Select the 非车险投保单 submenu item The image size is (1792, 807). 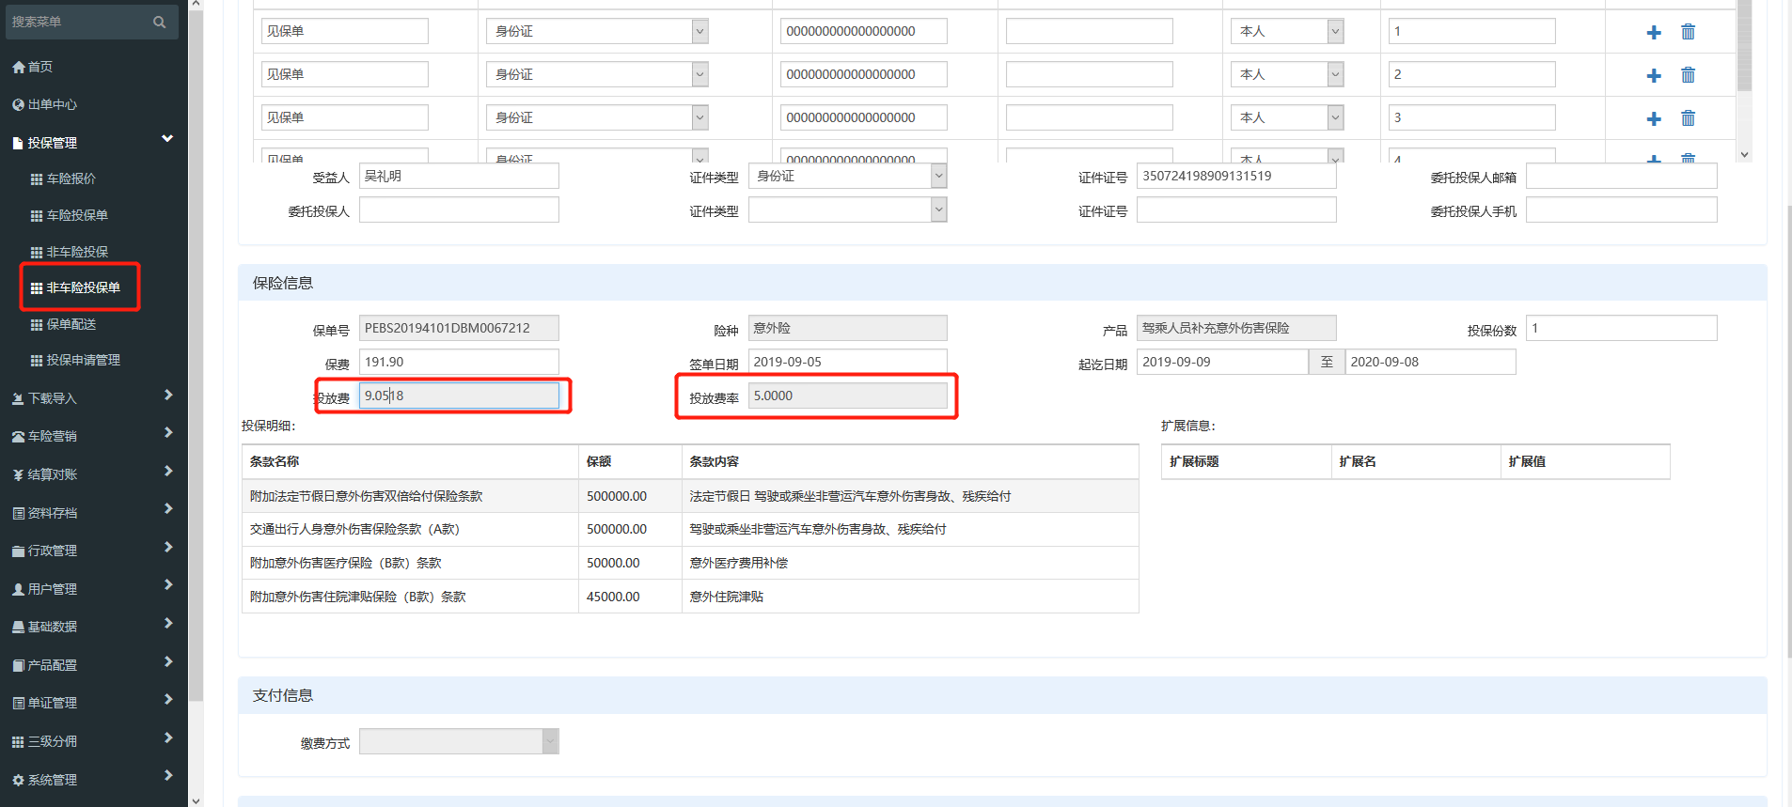[x=84, y=287]
